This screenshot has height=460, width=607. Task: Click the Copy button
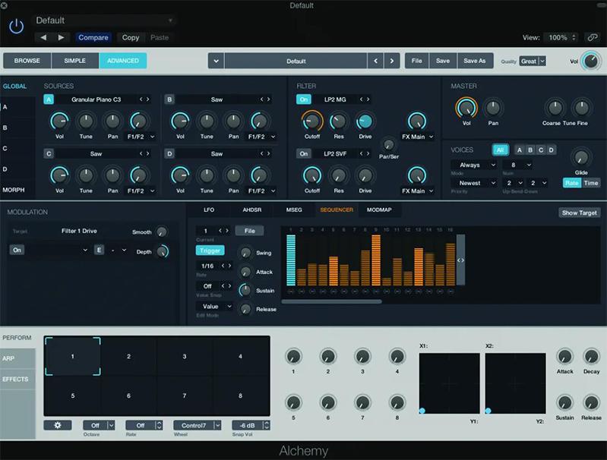point(131,37)
